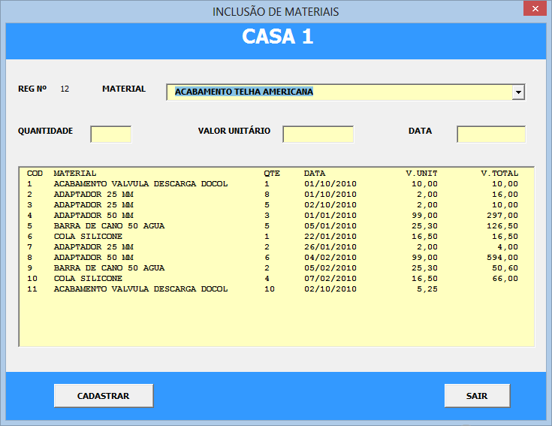Open the MATERIAL dropdown arrow
Screen dimensions: 552x426
pos(518,92)
